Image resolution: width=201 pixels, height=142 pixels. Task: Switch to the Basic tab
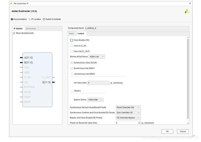(71, 34)
